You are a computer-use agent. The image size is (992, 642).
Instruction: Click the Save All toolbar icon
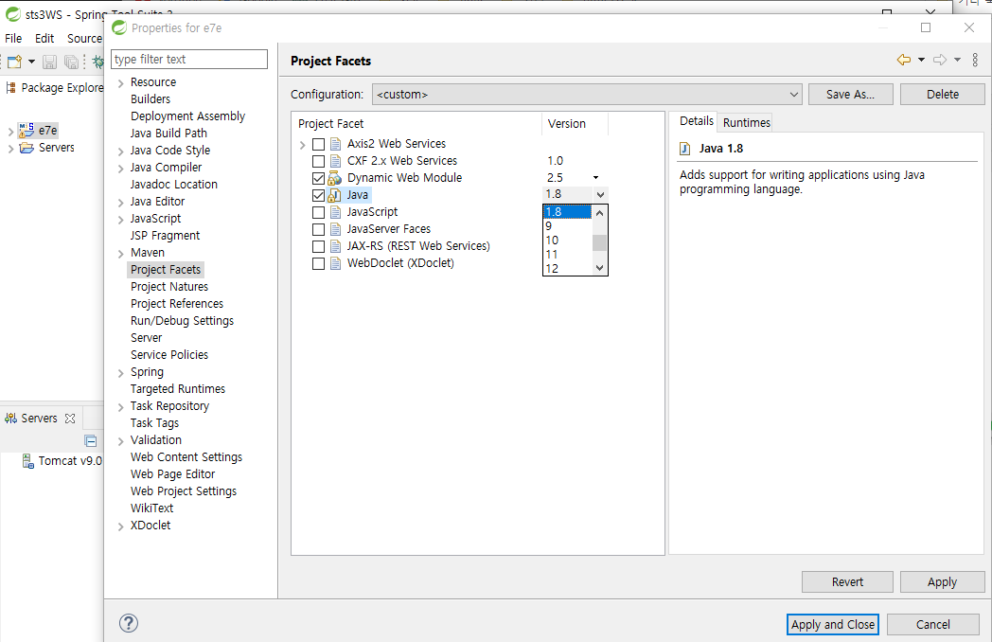click(72, 62)
